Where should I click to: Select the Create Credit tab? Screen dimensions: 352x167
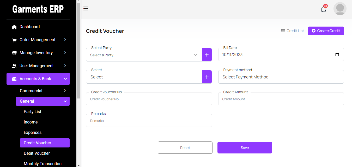point(326,31)
